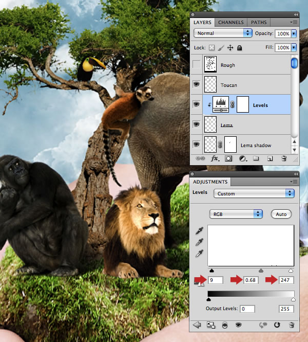Screen dimensions: 308x342
Task: Select the Adjustments tab
Action: coord(210,182)
